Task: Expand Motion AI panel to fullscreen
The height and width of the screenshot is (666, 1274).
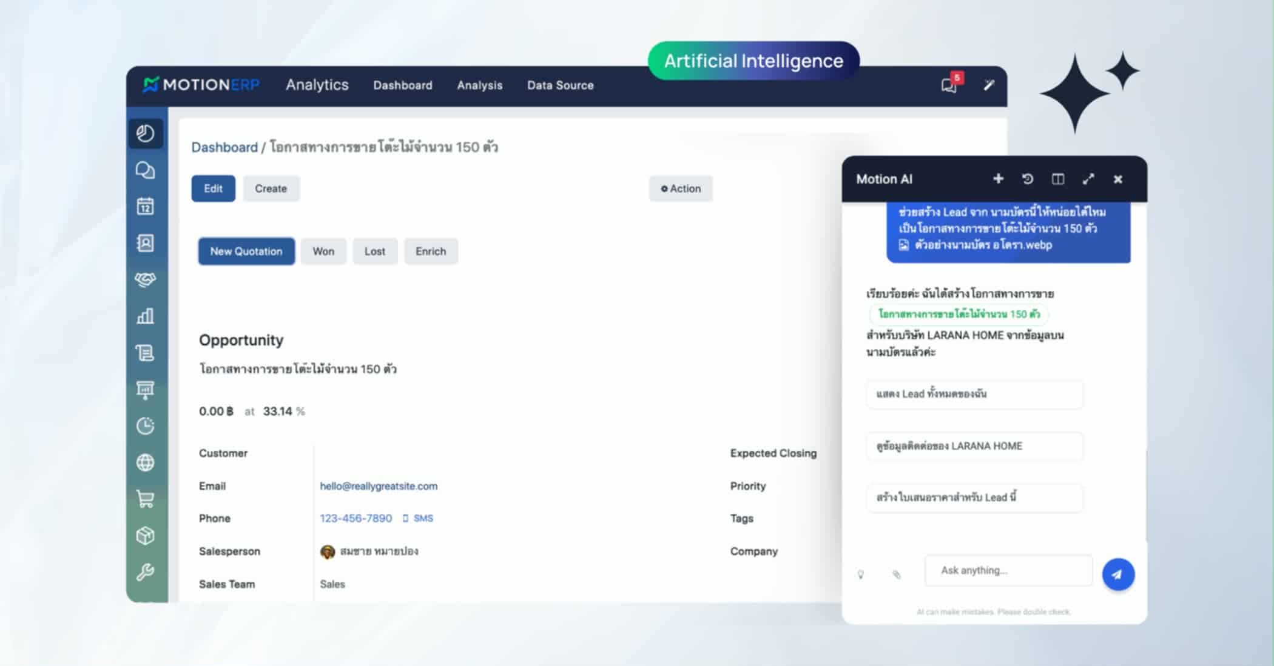Action: tap(1088, 179)
